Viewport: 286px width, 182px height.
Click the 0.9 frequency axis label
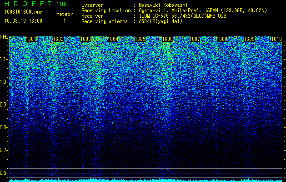3,105
